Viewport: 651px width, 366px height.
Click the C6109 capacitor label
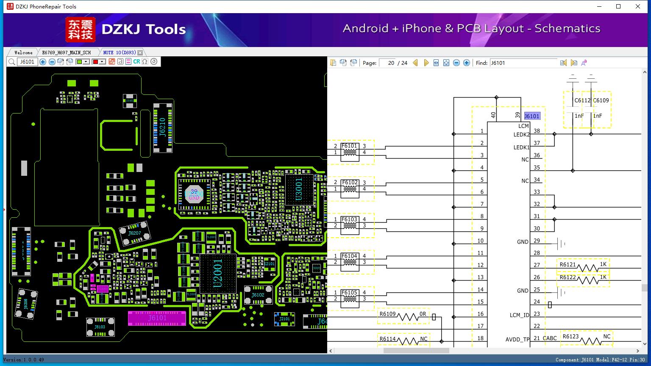coord(601,100)
